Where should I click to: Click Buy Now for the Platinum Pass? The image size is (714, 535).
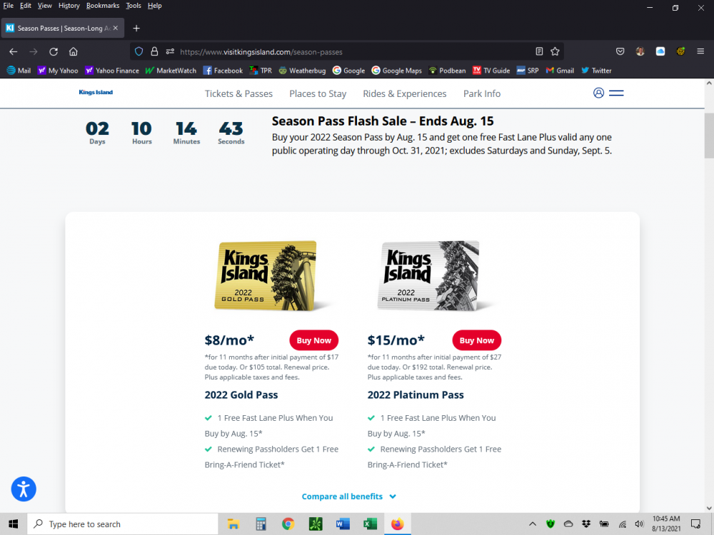[x=476, y=340]
